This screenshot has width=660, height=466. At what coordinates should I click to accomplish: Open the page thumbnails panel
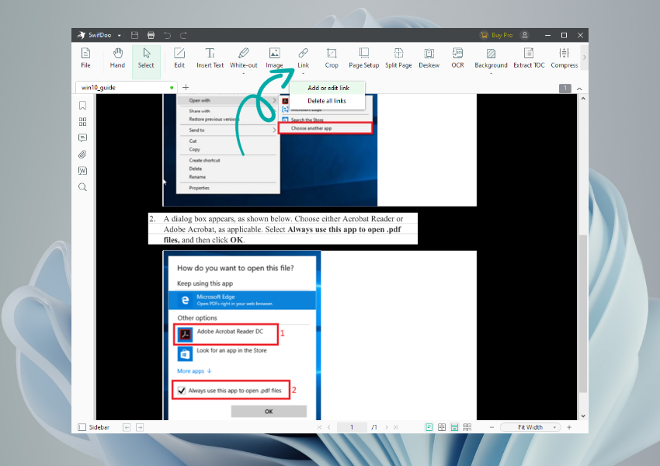pos(82,122)
